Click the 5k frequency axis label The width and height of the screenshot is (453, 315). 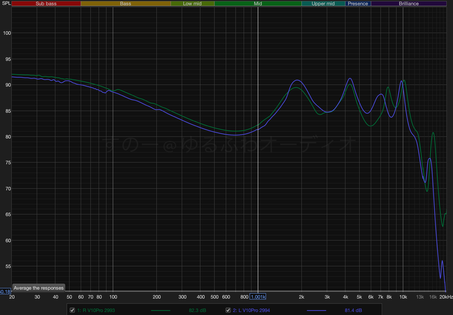[359, 297]
